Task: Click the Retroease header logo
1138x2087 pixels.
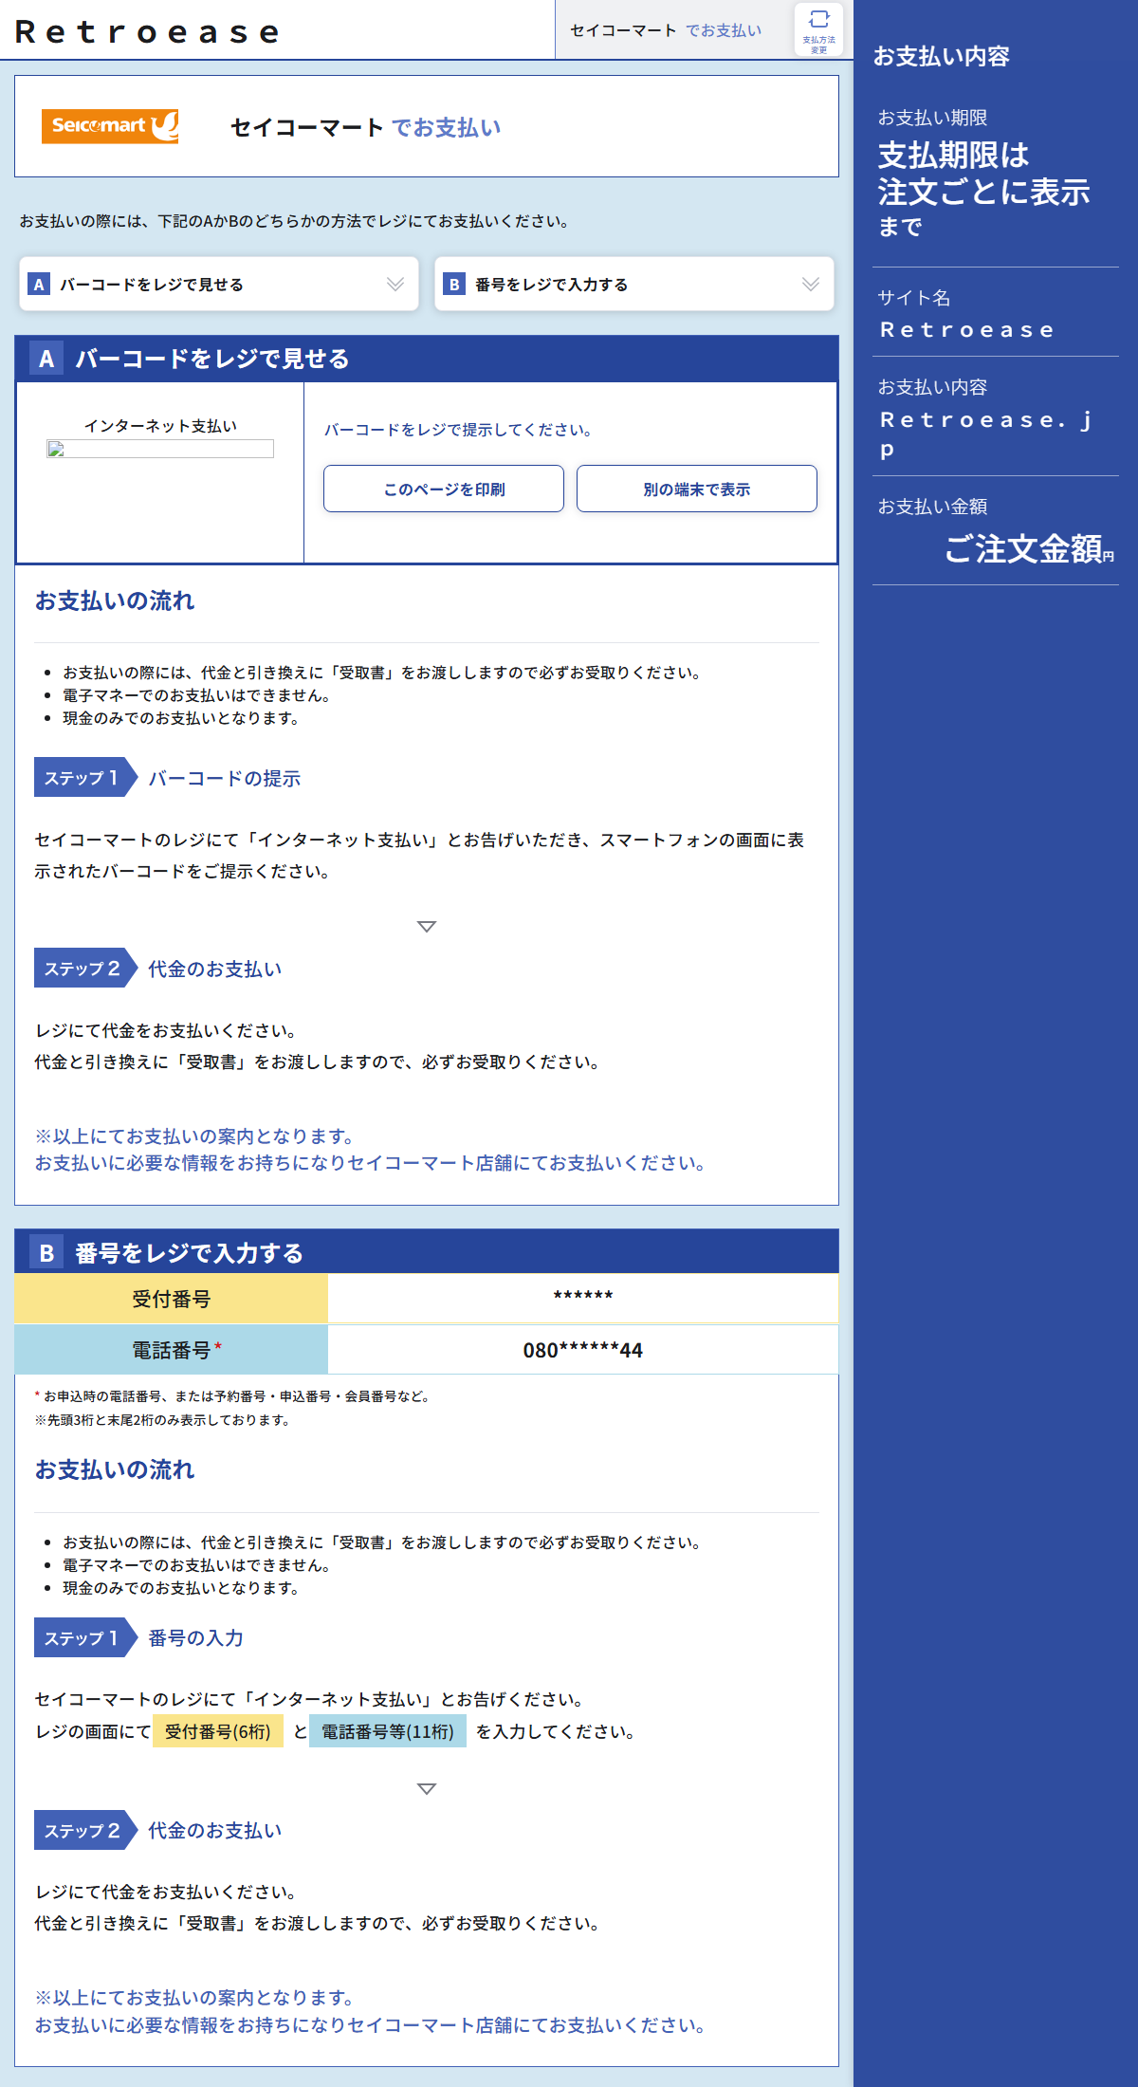Action: click(x=147, y=31)
